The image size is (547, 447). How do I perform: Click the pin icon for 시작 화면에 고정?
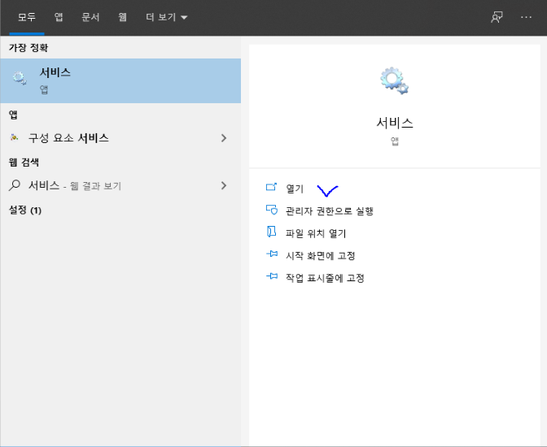pyautogui.click(x=272, y=254)
